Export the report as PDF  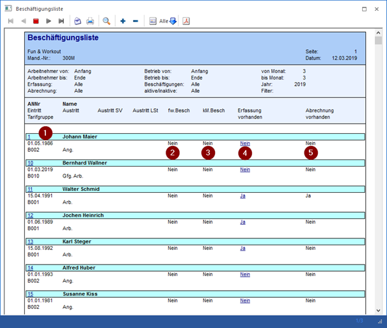[186, 21]
